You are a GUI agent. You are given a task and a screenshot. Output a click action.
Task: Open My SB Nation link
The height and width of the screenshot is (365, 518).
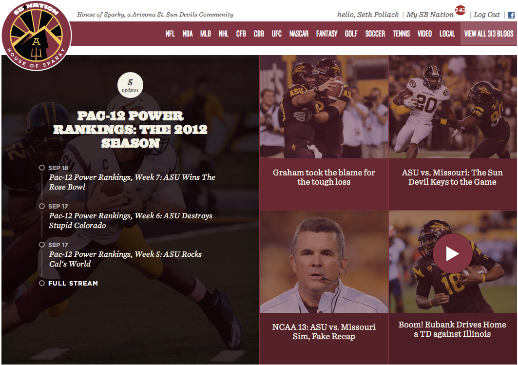click(430, 15)
